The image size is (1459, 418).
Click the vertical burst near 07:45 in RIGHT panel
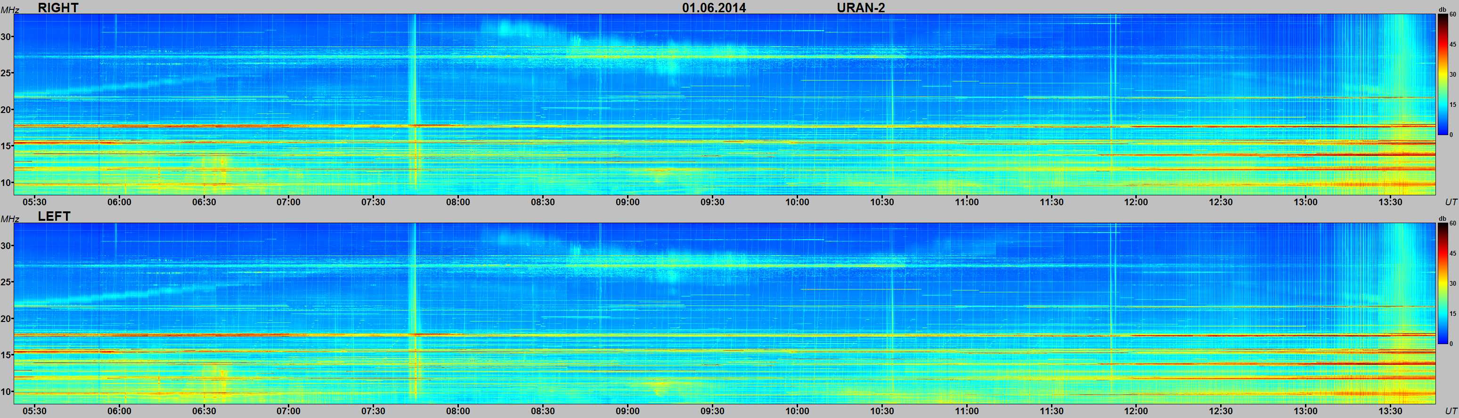point(413,104)
